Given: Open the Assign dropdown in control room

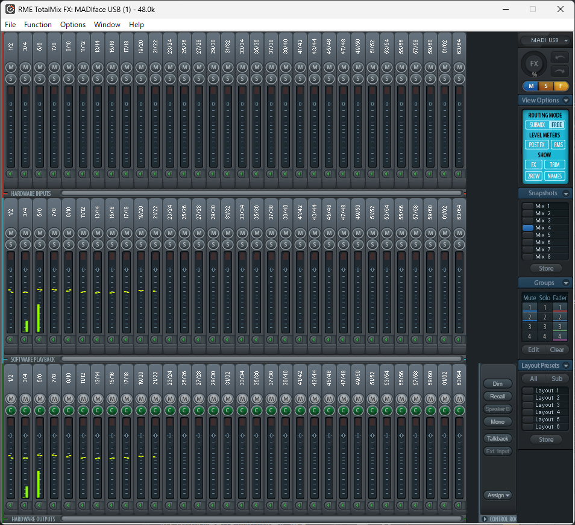Looking at the screenshot, I should point(498,495).
